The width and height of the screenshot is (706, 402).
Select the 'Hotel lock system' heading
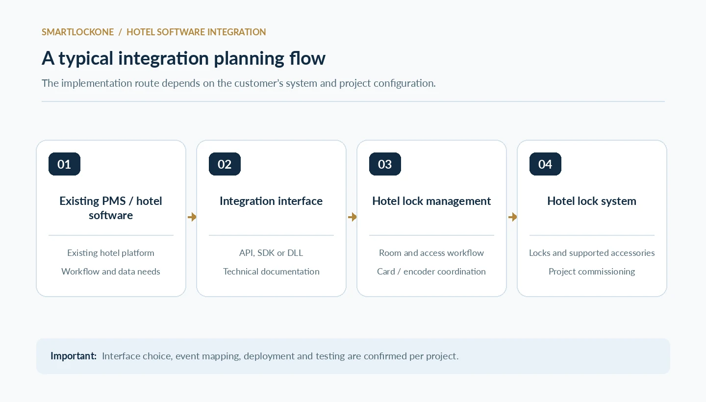pos(592,201)
